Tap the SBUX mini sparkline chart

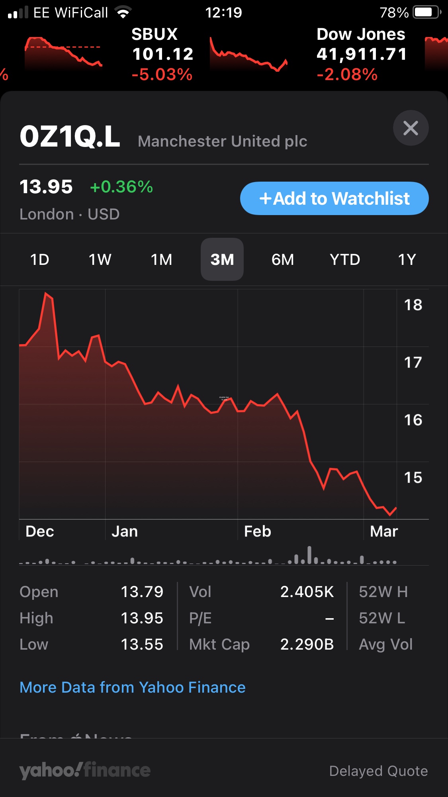coord(248,55)
